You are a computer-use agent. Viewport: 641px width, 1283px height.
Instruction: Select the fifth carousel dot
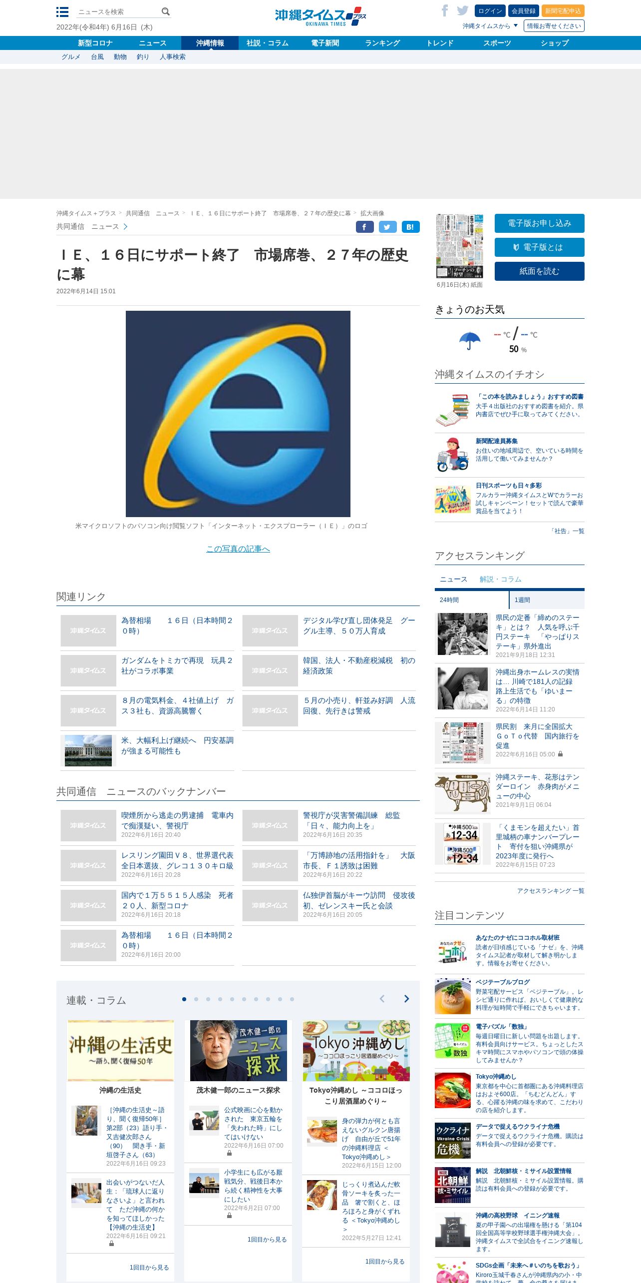tap(232, 999)
